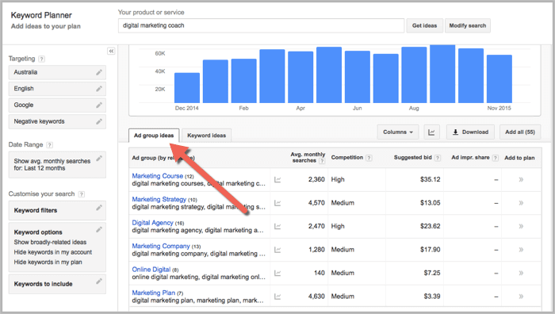This screenshot has width=555, height=314.
Task: Show trend chart for Digital Agency row
Action: point(277,226)
